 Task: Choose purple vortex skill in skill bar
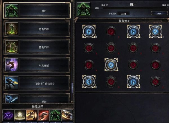[8, 115]
